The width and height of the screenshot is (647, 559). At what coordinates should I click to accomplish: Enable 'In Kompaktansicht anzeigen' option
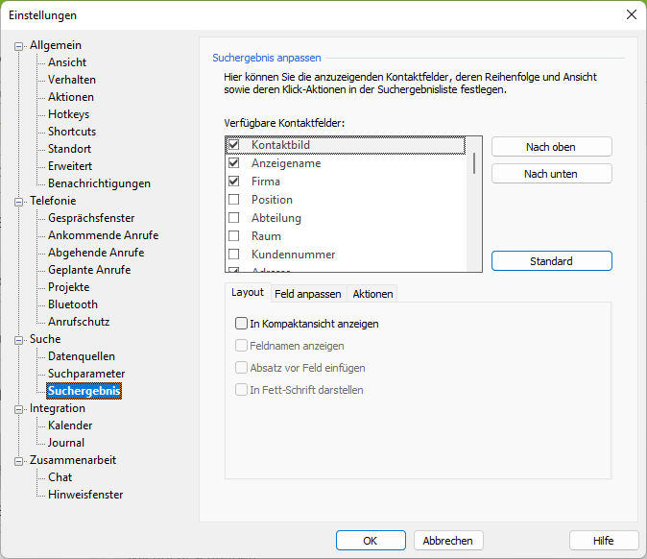pyautogui.click(x=242, y=324)
